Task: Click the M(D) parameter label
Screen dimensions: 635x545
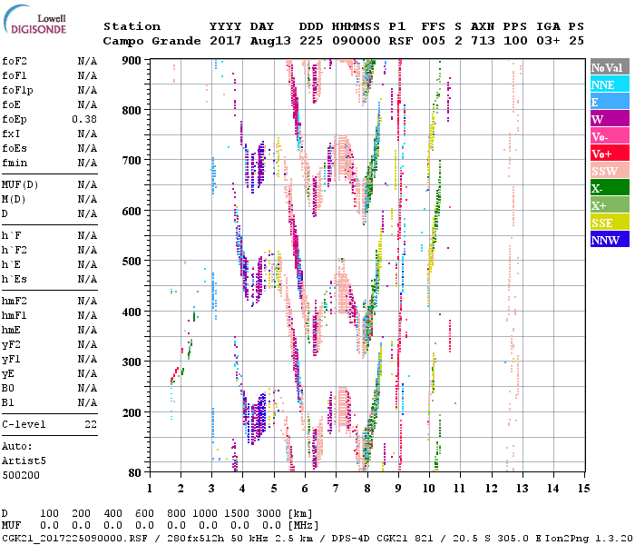Action: point(14,200)
